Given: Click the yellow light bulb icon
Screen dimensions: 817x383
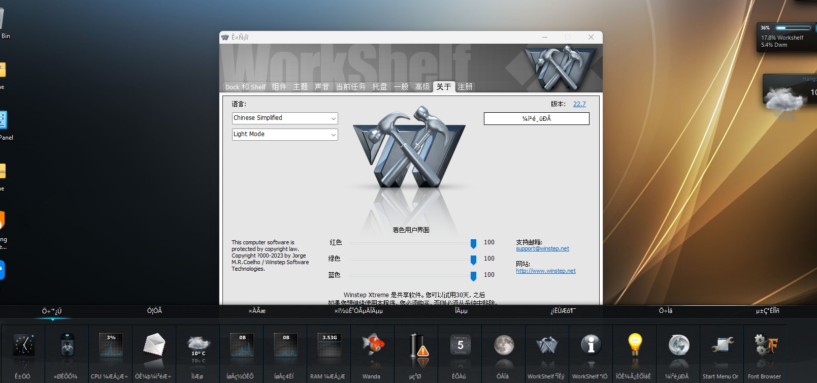Looking at the screenshot, I should [634, 346].
